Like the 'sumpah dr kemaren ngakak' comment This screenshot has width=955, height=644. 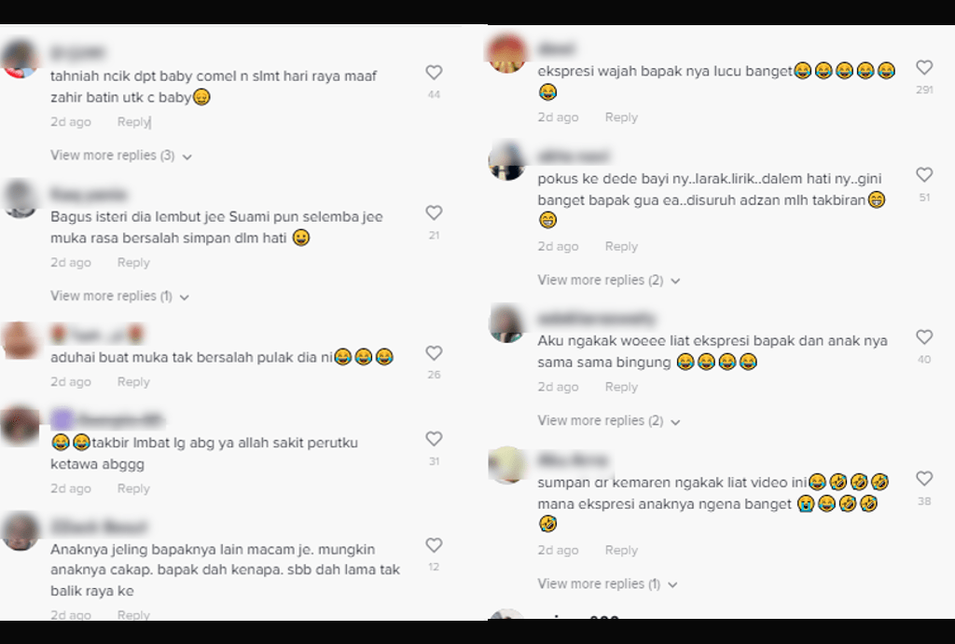coord(924,479)
